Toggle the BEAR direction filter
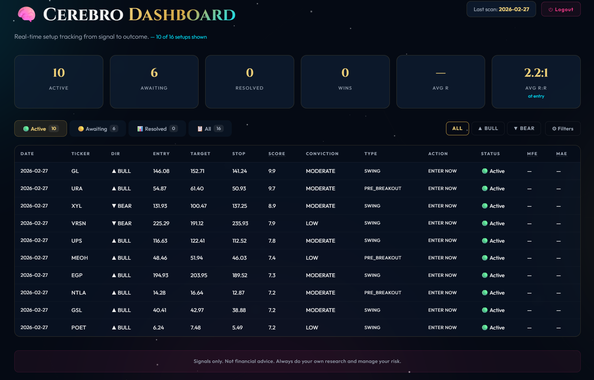This screenshot has width=594, height=380. pyautogui.click(x=524, y=128)
